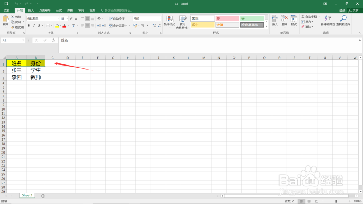Toggle top vertical alignment
This screenshot has height=204, width=363.
tap(82, 18)
